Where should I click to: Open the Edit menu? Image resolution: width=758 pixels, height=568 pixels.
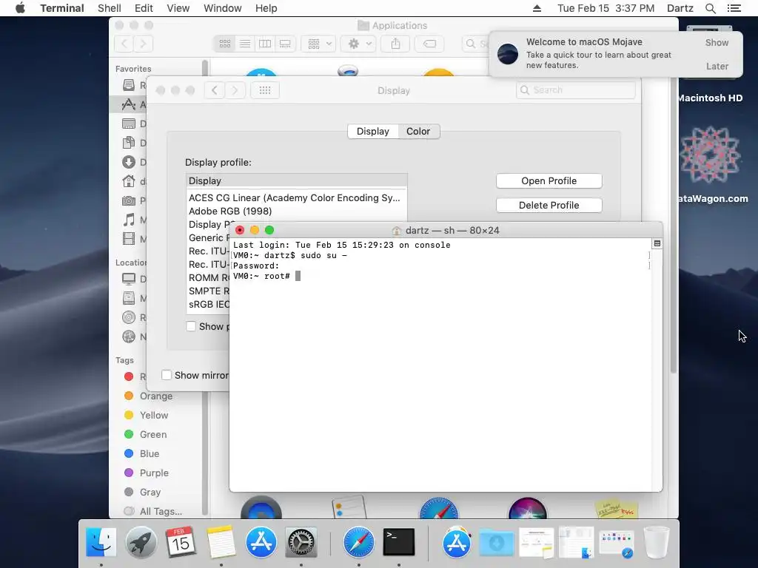144,8
